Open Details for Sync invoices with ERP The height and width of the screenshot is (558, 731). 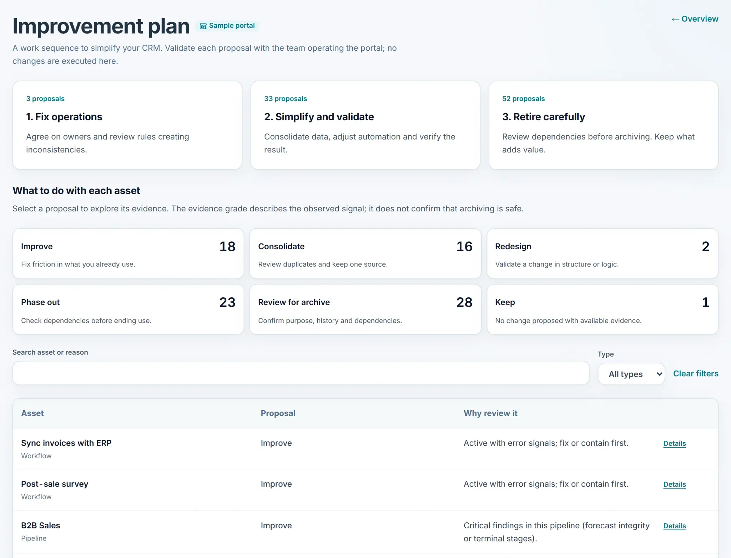click(675, 443)
